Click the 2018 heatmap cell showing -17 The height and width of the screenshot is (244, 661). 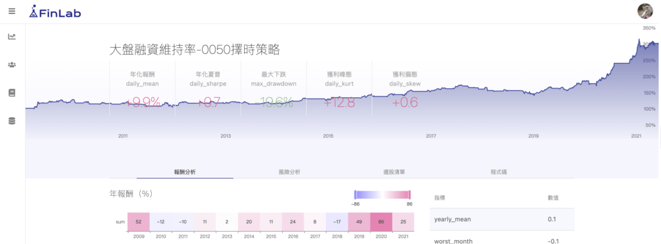pyautogui.click(x=337, y=221)
